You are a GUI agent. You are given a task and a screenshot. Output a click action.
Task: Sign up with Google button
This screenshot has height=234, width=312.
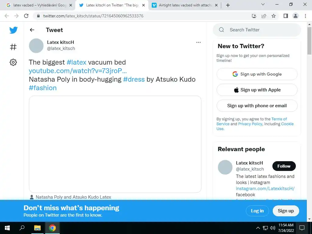(x=257, y=74)
